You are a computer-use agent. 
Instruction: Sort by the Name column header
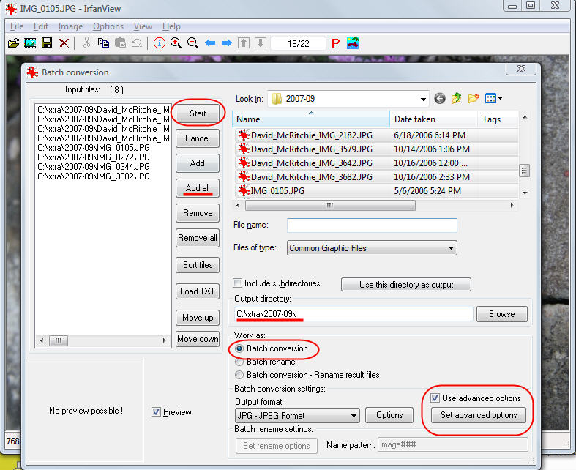[x=311, y=119]
